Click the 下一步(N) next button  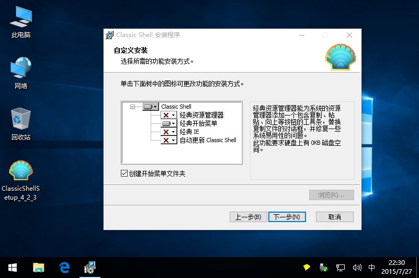coord(287,217)
